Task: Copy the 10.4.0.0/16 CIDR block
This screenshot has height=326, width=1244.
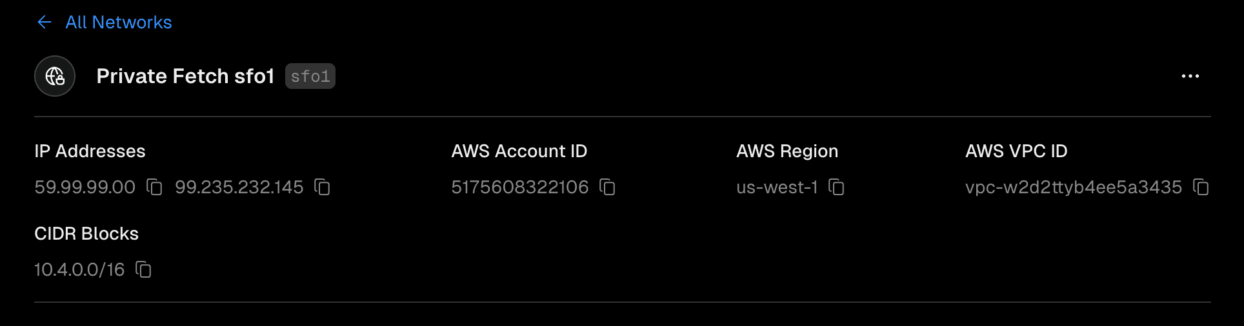Action: [x=143, y=269]
